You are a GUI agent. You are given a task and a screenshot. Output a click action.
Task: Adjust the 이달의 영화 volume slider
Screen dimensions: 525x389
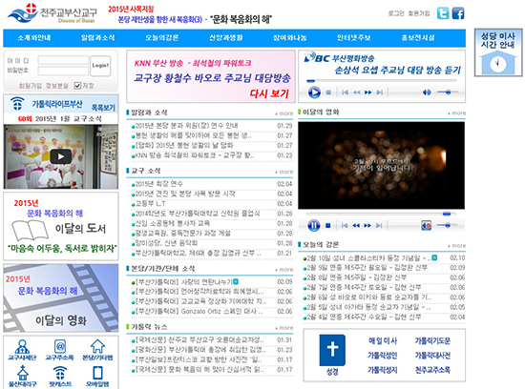[x=448, y=225]
